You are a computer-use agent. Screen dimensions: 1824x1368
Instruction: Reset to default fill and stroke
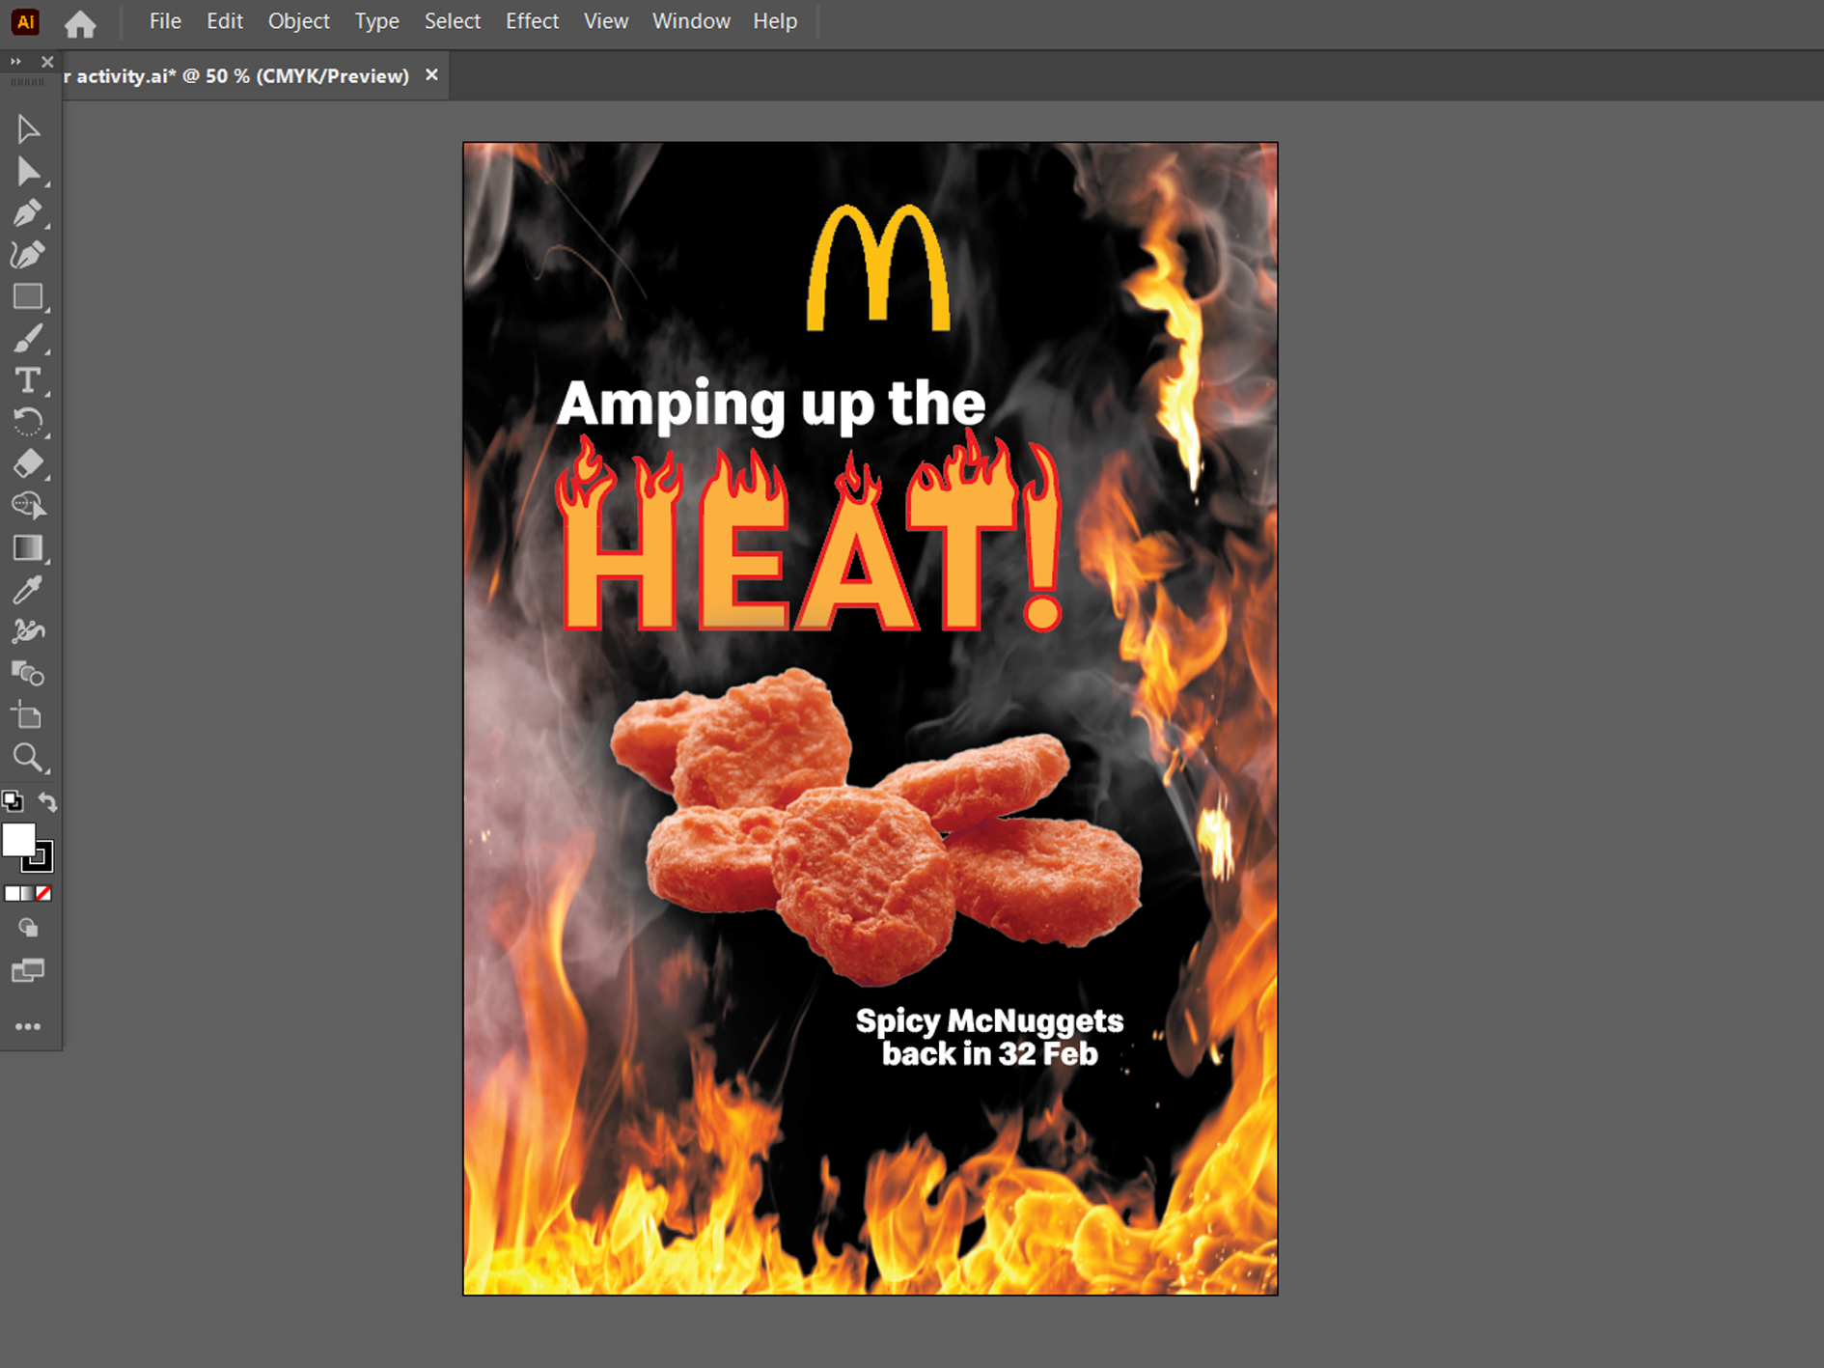click(13, 801)
